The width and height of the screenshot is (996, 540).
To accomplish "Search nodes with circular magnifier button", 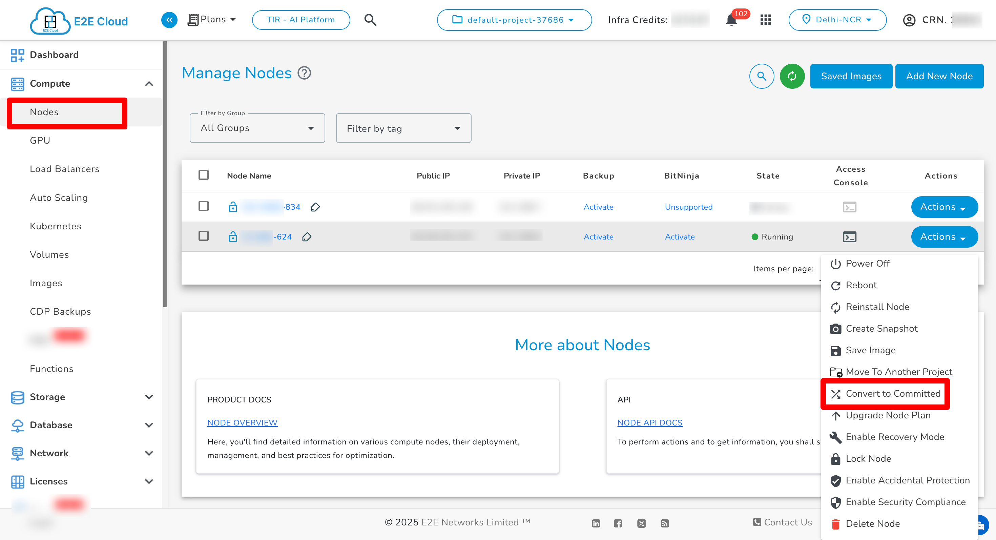I will [761, 76].
